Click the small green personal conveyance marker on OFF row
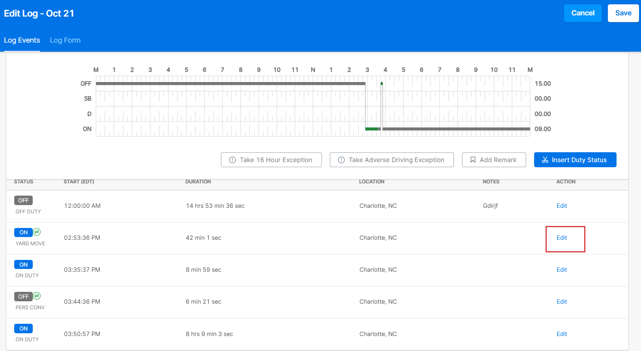Screen dimensions: 641x351 (x=381, y=84)
